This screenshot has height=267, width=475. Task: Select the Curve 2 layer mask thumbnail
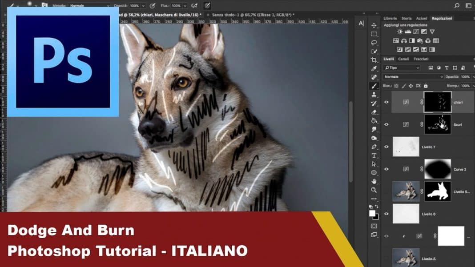[x=438, y=169]
